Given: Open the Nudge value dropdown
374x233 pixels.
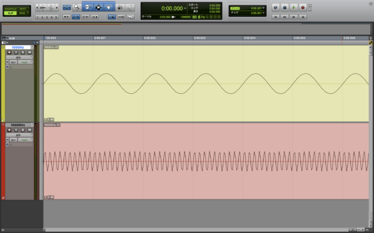Looking at the screenshot, I should click(x=263, y=13).
